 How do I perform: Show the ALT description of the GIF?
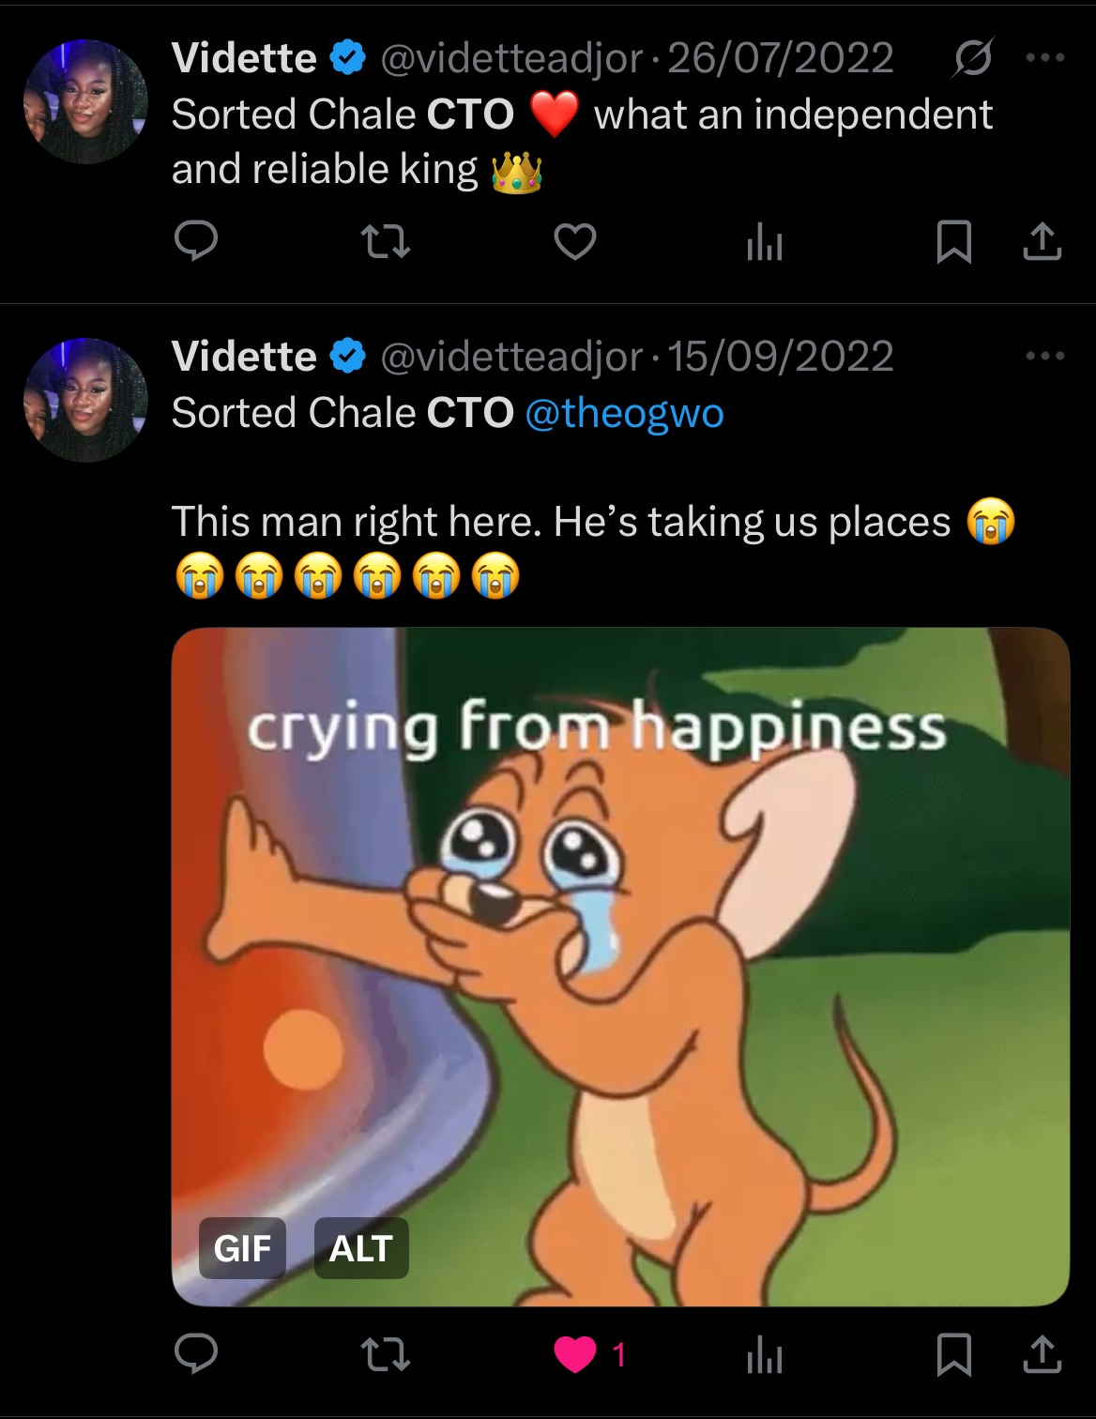click(x=361, y=1248)
